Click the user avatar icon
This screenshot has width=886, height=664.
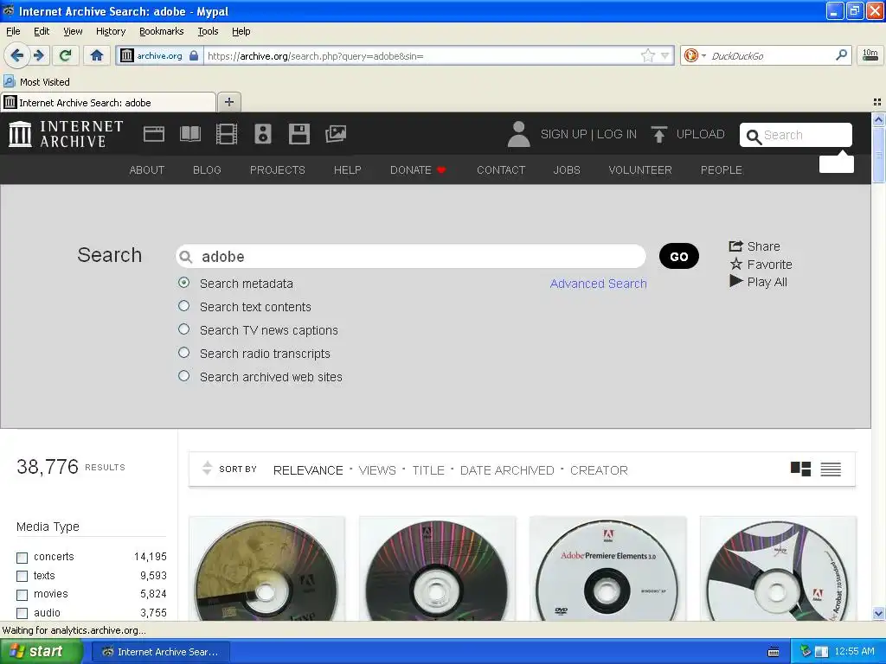coord(519,134)
